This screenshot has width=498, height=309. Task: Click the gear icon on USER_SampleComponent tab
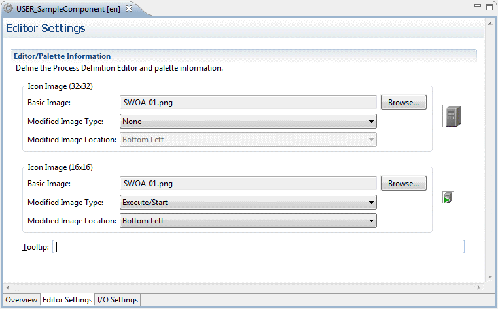coord(9,8)
